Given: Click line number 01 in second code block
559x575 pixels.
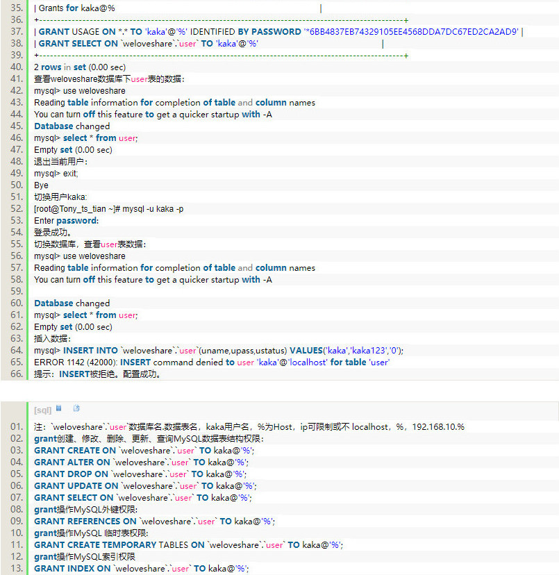Looking at the screenshot, I should click(x=17, y=426).
